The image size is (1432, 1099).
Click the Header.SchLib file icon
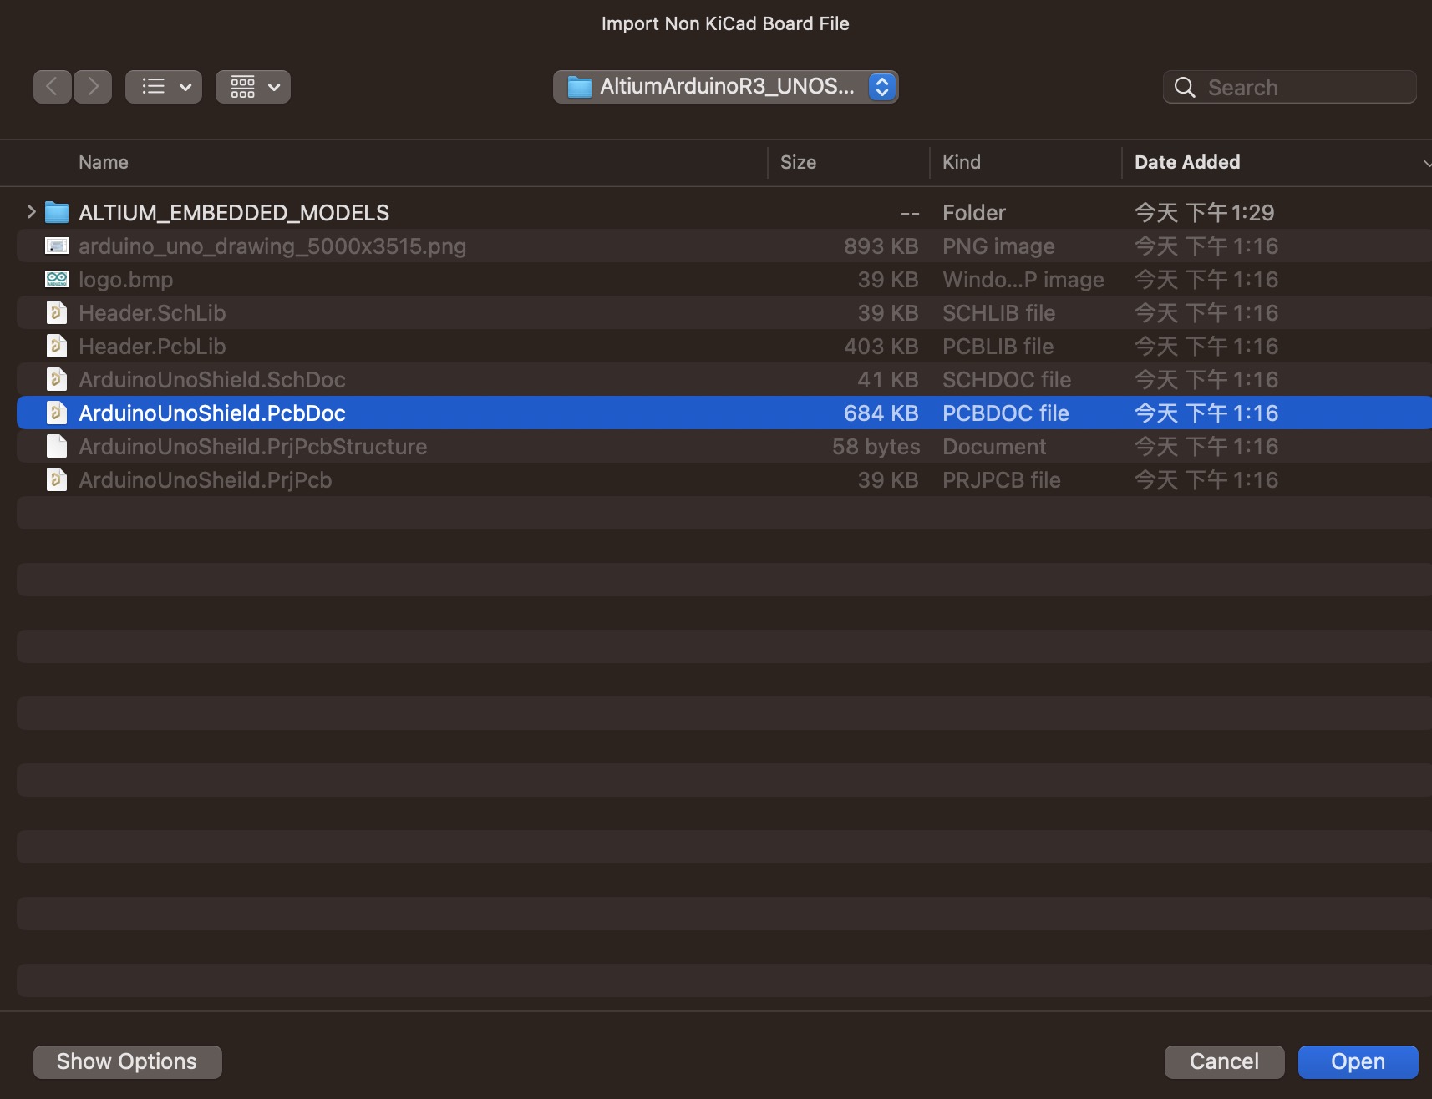tap(57, 312)
